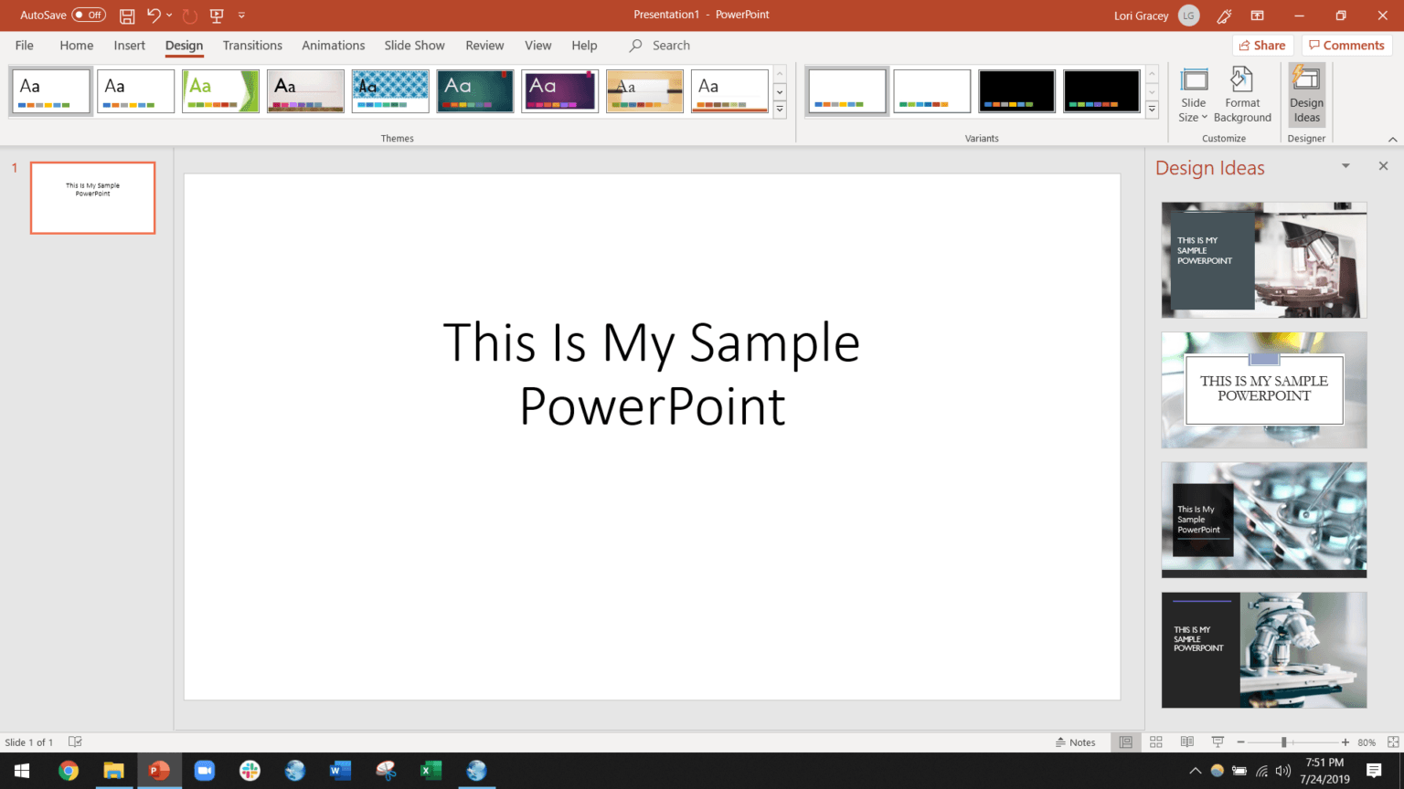Open Slide Show view from the status bar

click(1217, 742)
